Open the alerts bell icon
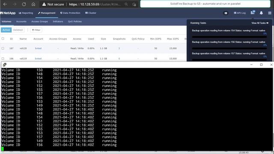274x154 pixels. click(x=261, y=13)
